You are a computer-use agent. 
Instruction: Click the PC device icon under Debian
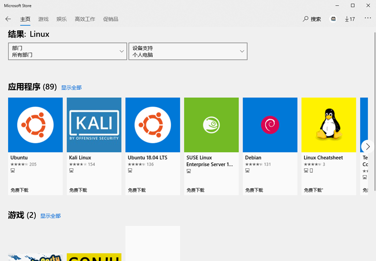pyautogui.click(x=247, y=170)
